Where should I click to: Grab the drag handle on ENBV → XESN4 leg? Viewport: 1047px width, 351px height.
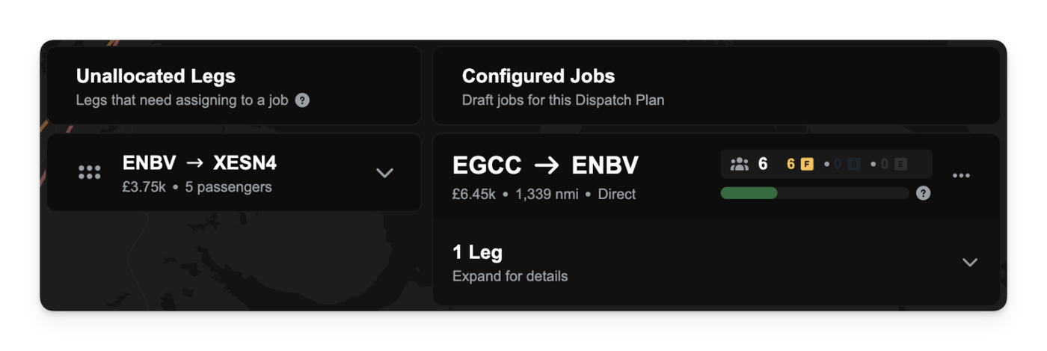coord(89,173)
